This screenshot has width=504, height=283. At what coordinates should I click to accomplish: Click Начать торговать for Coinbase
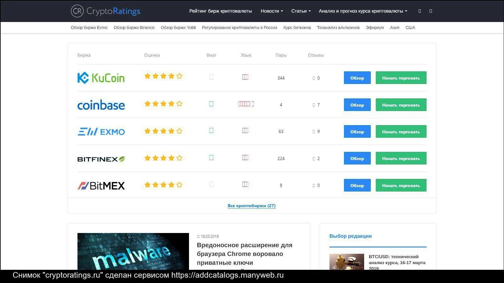(401, 105)
